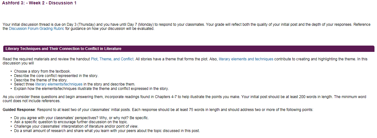Open the literary elements/techniques bullet link
377x138 pixels.
[x=59, y=84]
